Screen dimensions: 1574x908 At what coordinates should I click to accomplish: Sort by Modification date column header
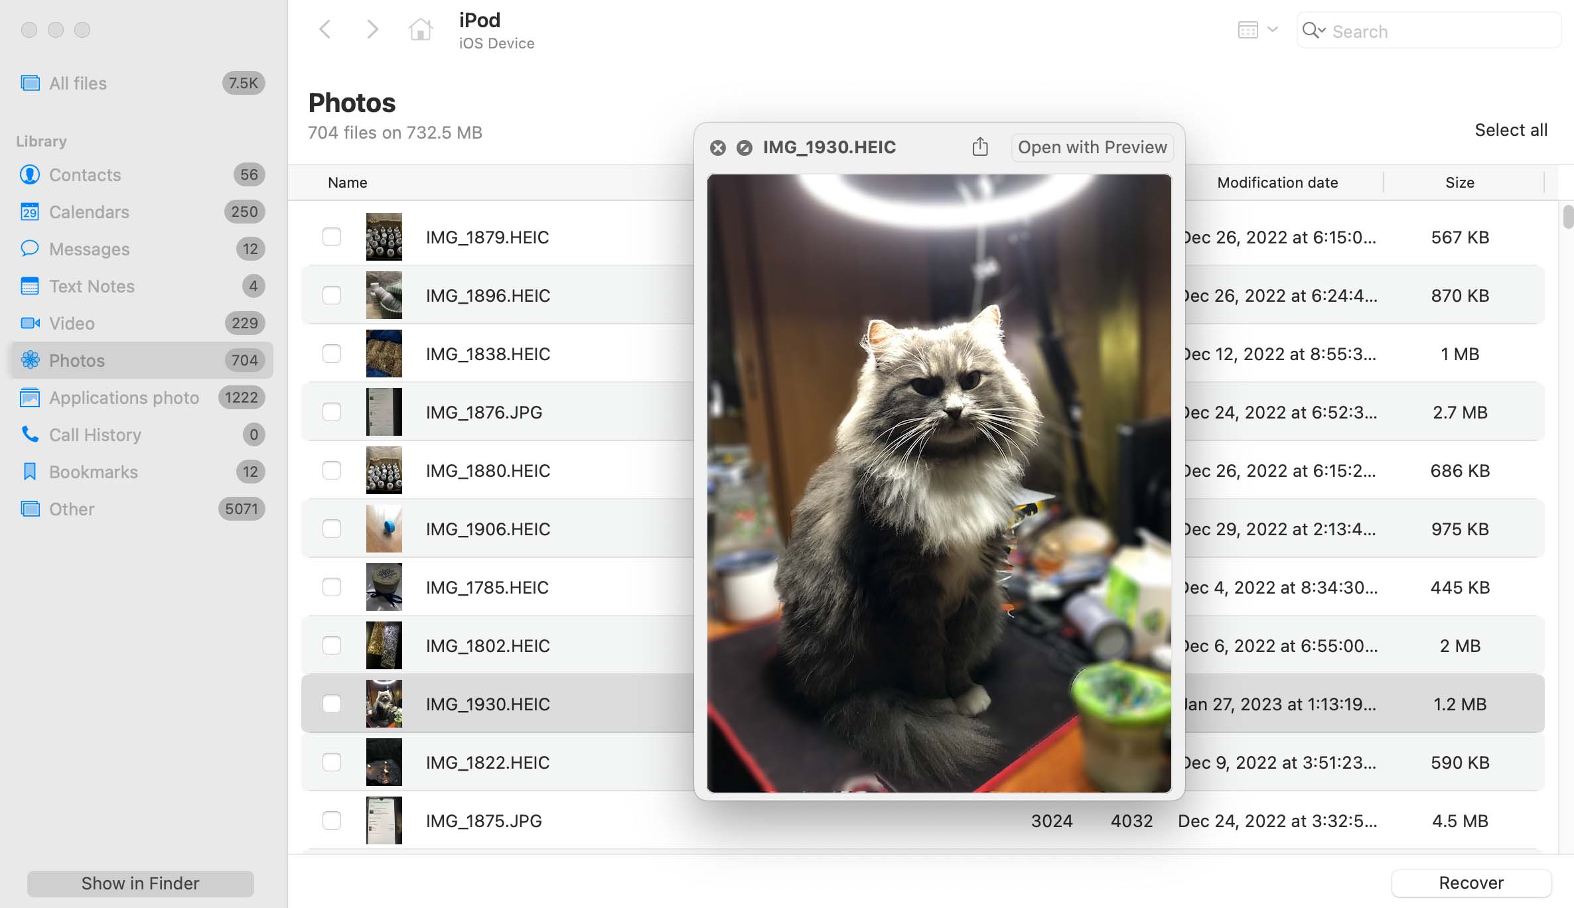(1277, 182)
